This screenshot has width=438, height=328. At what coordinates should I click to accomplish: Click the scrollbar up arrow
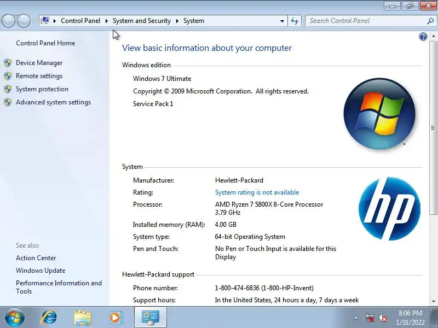click(x=433, y=36)
